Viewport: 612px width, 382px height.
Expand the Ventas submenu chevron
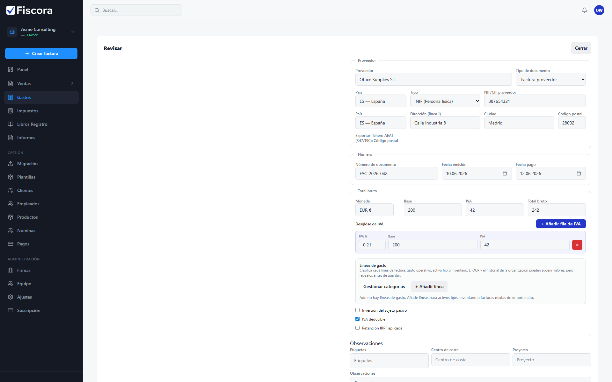72,83
